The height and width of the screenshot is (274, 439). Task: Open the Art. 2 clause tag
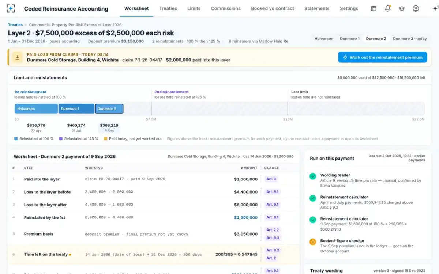(x=271, y=258)
